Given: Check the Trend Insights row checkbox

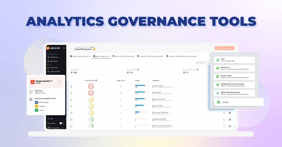Looking at the screenshot, I should (71, 93).
